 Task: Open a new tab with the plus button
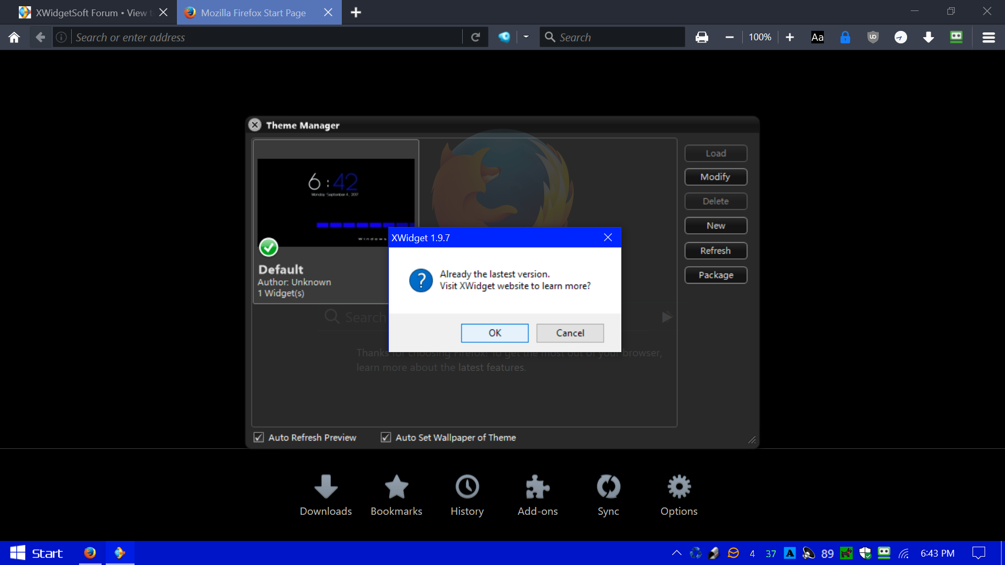(x=356, y=13)
